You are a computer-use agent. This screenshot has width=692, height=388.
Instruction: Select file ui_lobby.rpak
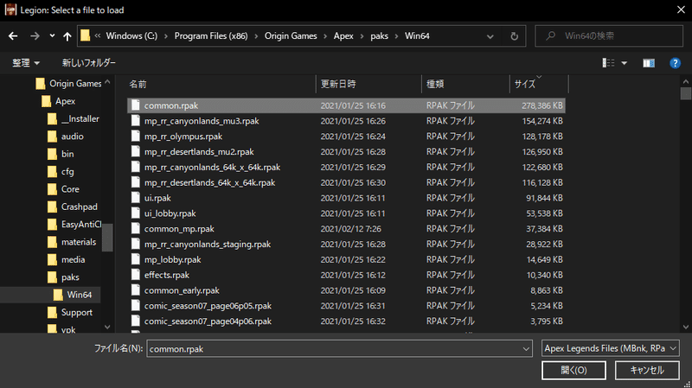click(347, 213)
